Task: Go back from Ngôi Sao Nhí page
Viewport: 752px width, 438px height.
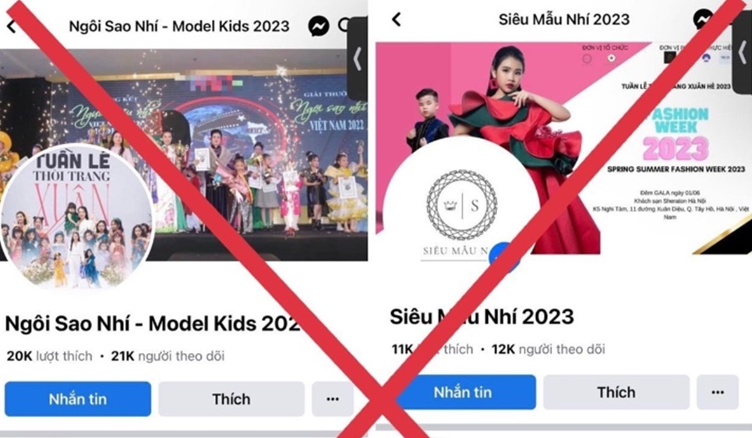Action: click(12, 26)
